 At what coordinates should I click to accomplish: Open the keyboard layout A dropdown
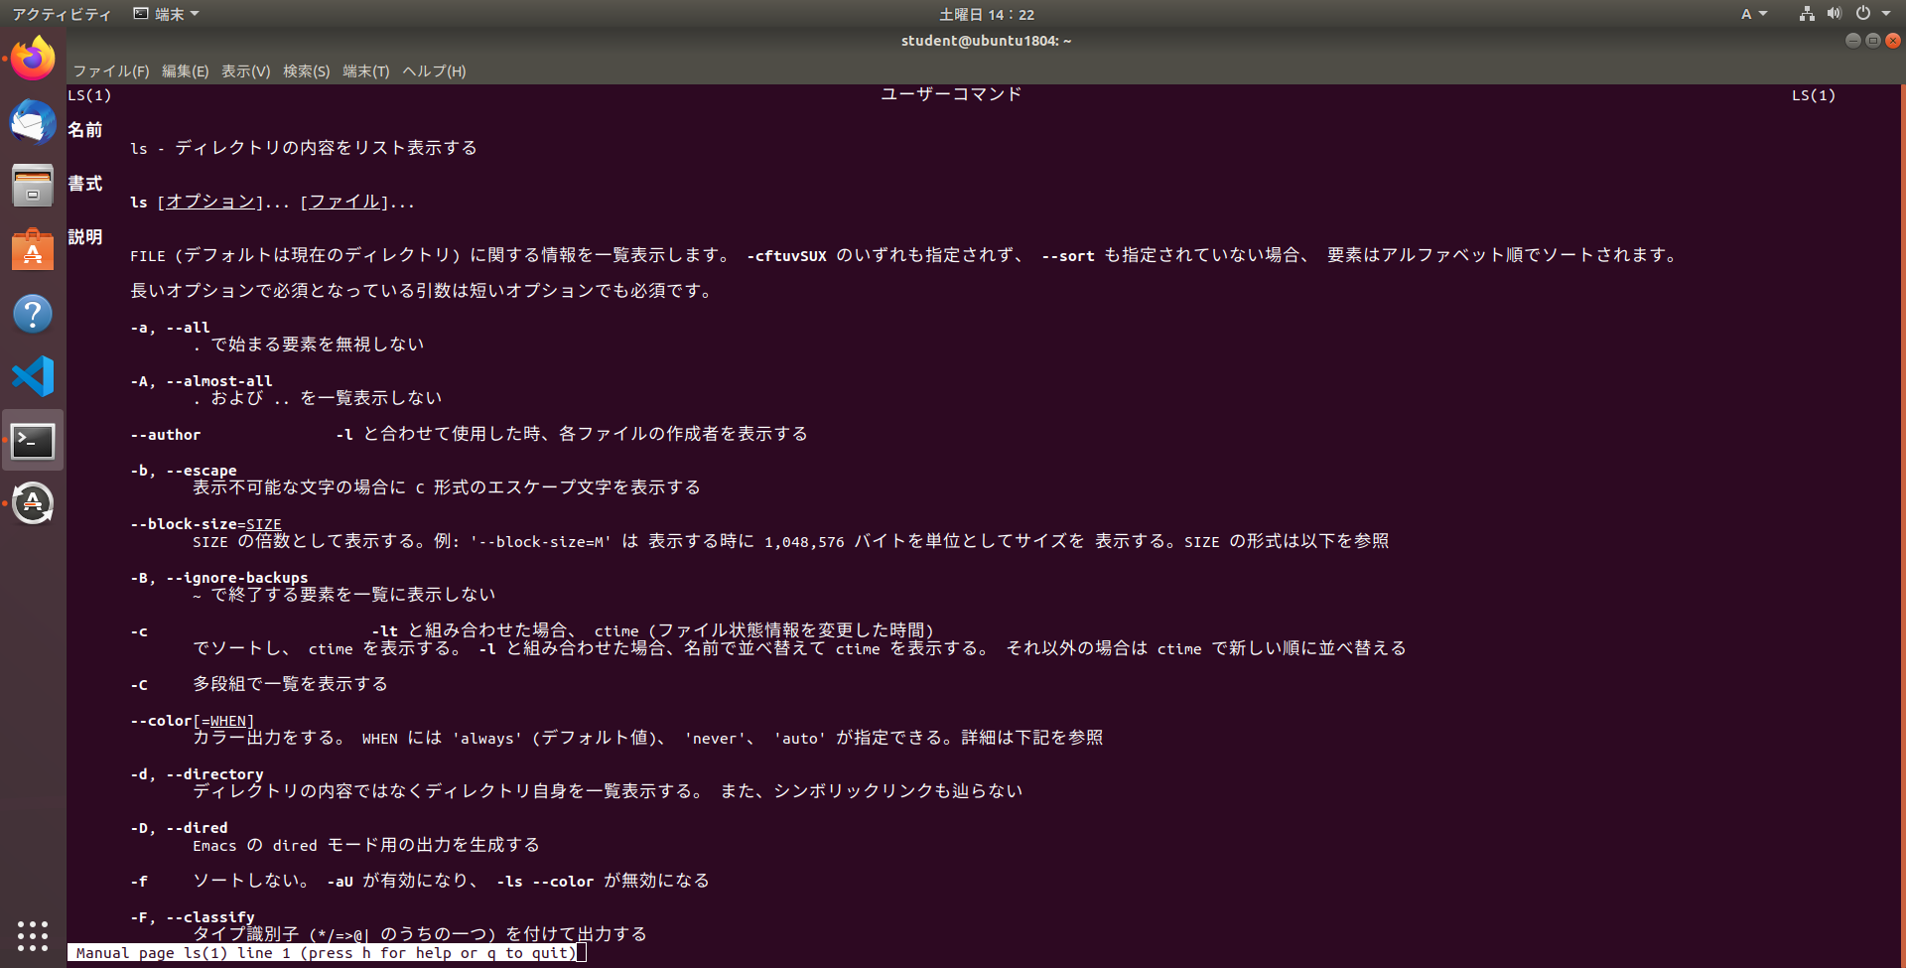(1751, 13)
